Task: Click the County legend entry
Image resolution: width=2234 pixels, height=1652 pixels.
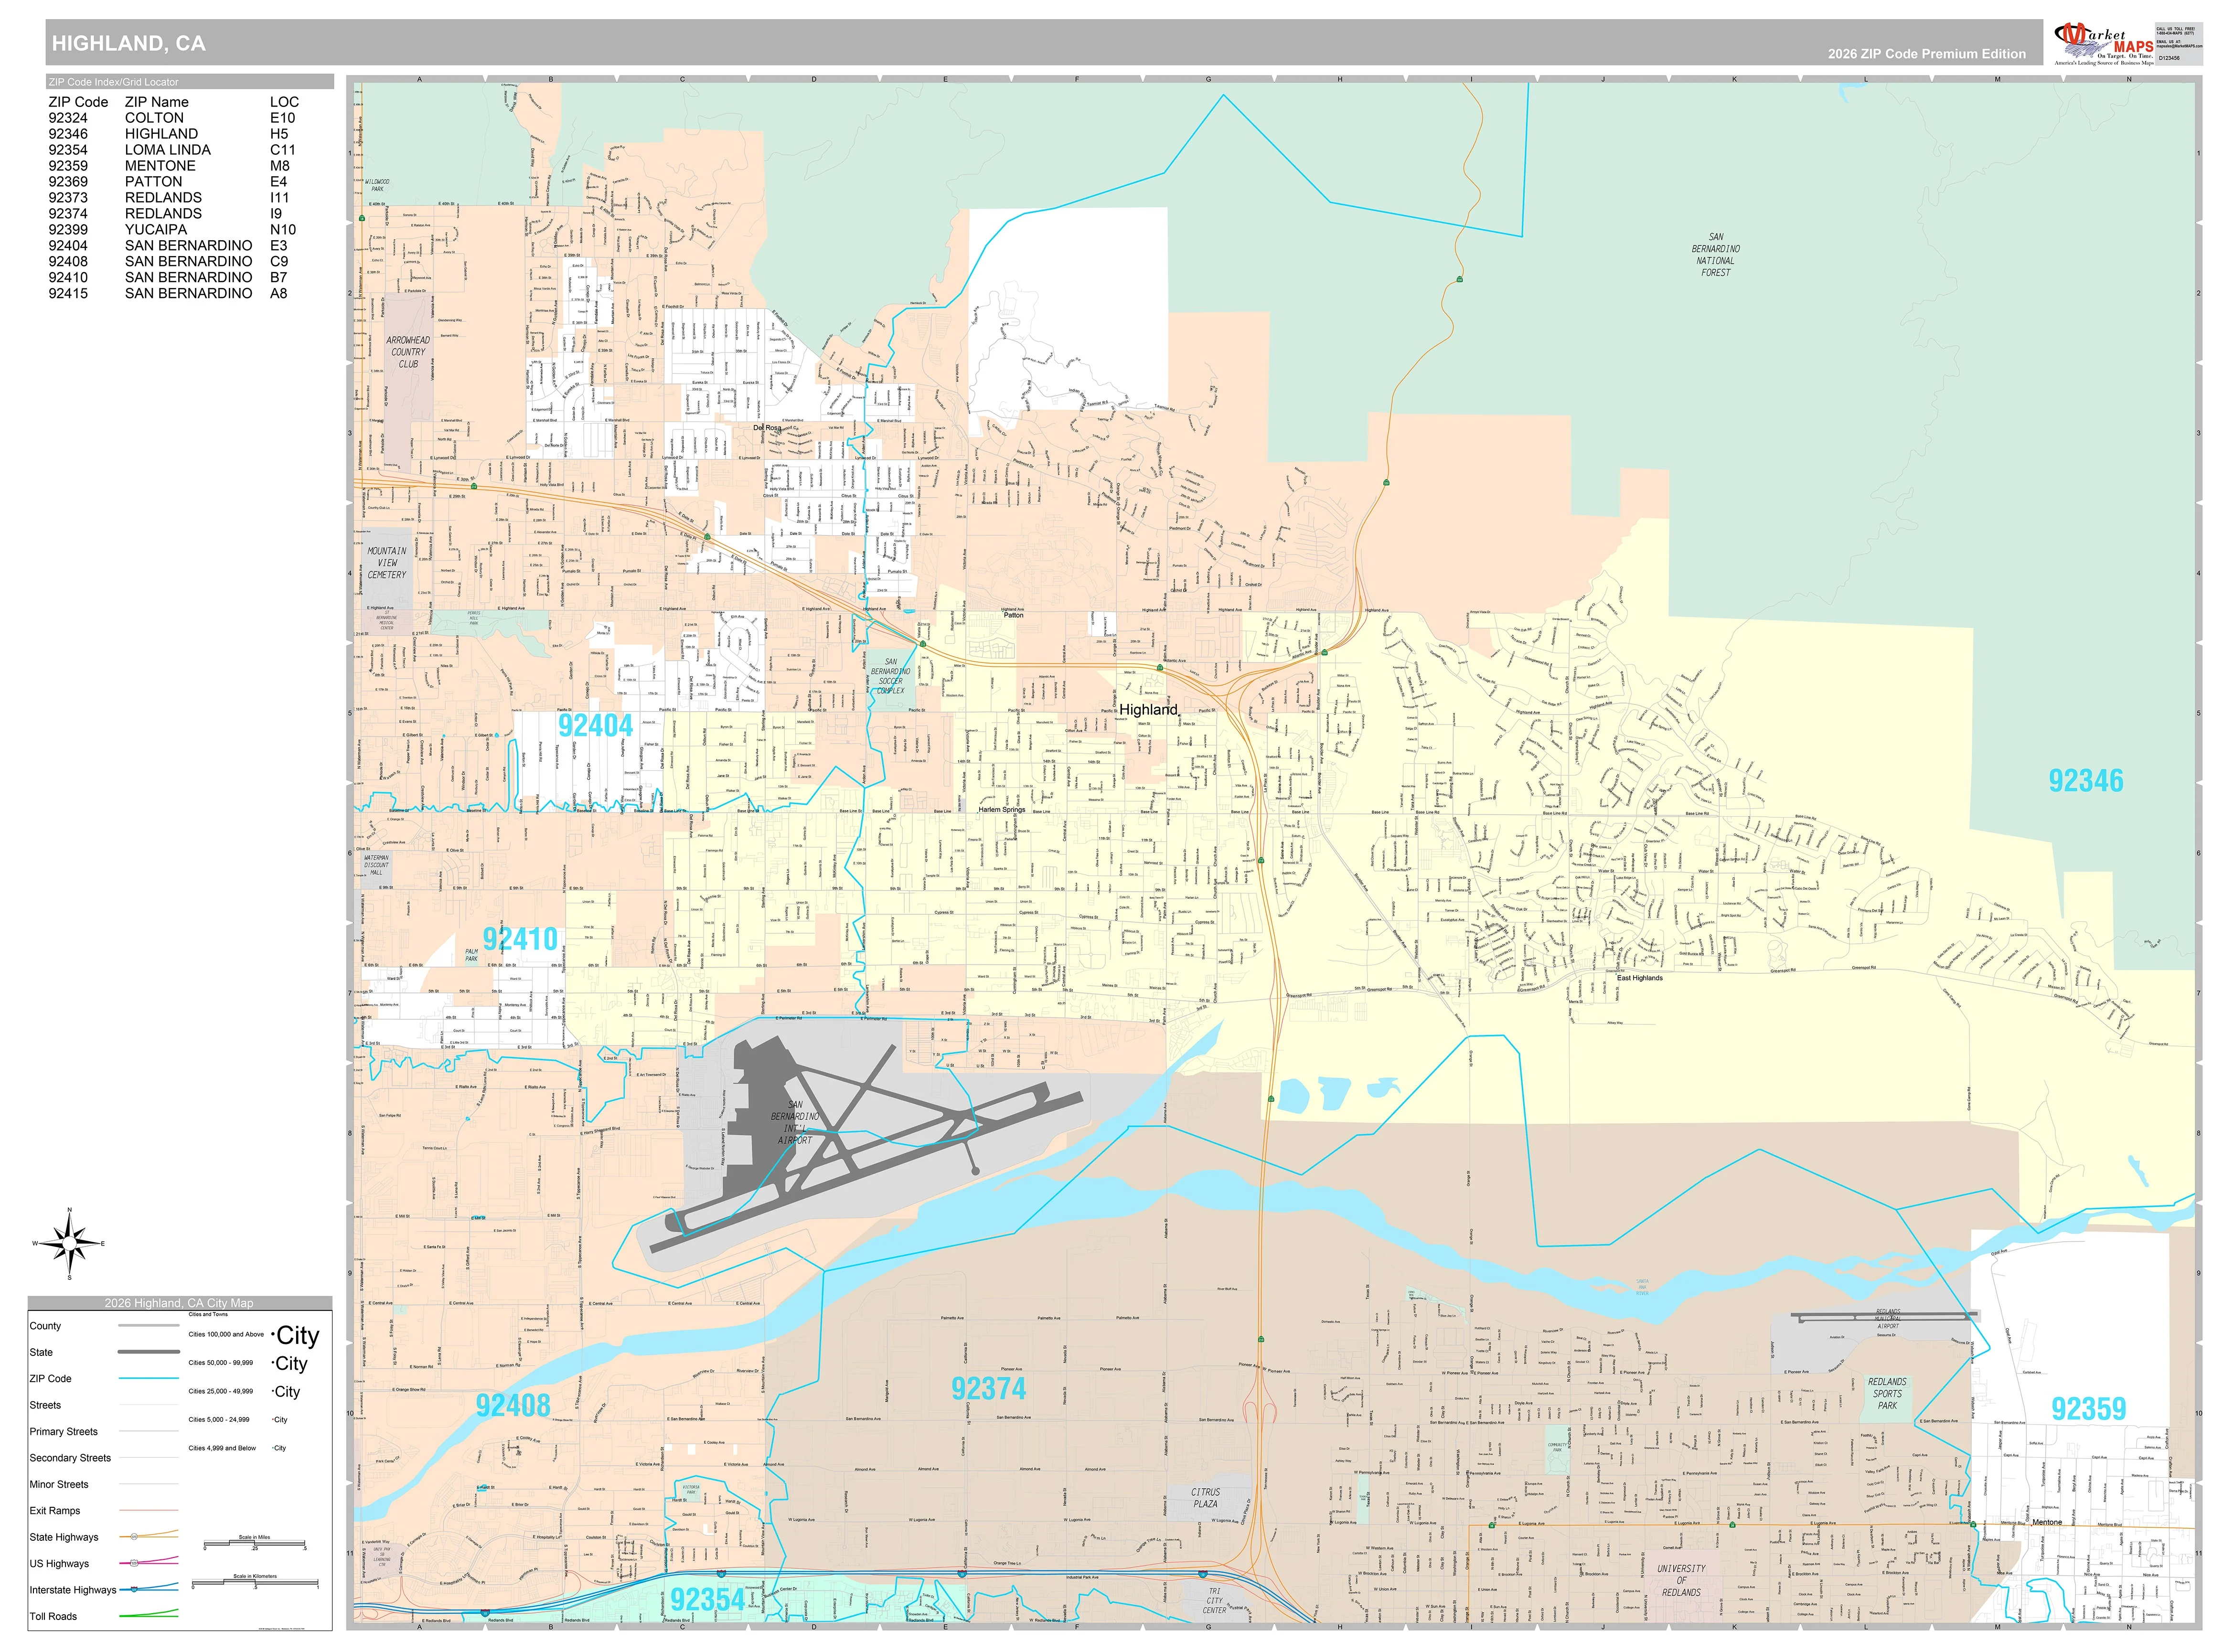Action: click(45, 1326)
